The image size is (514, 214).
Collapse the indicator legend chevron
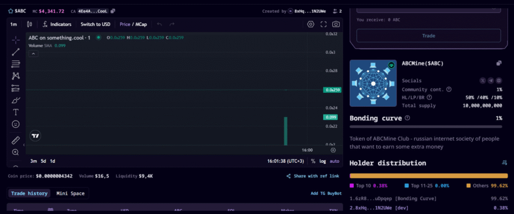(34, 54)
